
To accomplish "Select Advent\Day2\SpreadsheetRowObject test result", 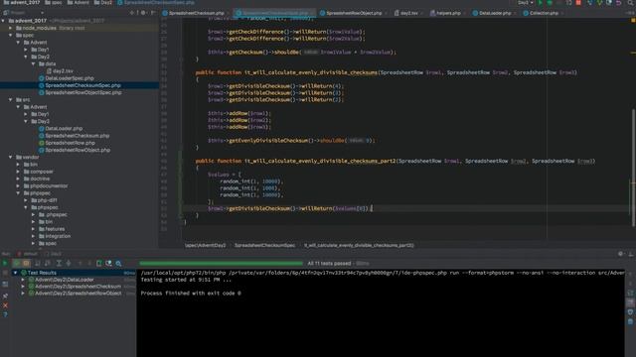I will tap(78, 294).
